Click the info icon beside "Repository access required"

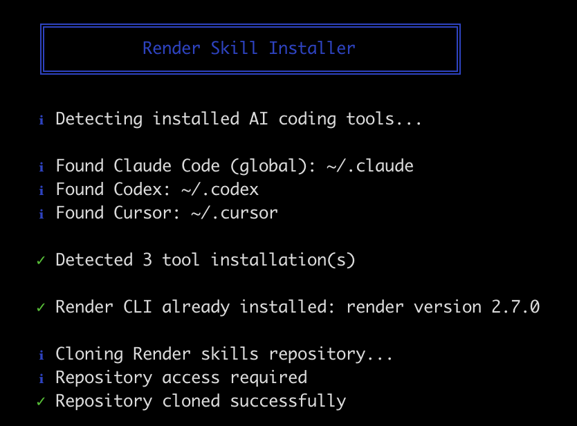point(41,378)
